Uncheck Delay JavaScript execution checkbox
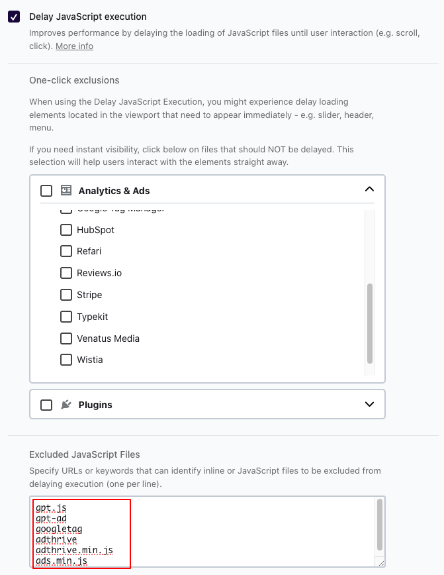The width and height of the screenshot is (444, 575). coord(14,17)
